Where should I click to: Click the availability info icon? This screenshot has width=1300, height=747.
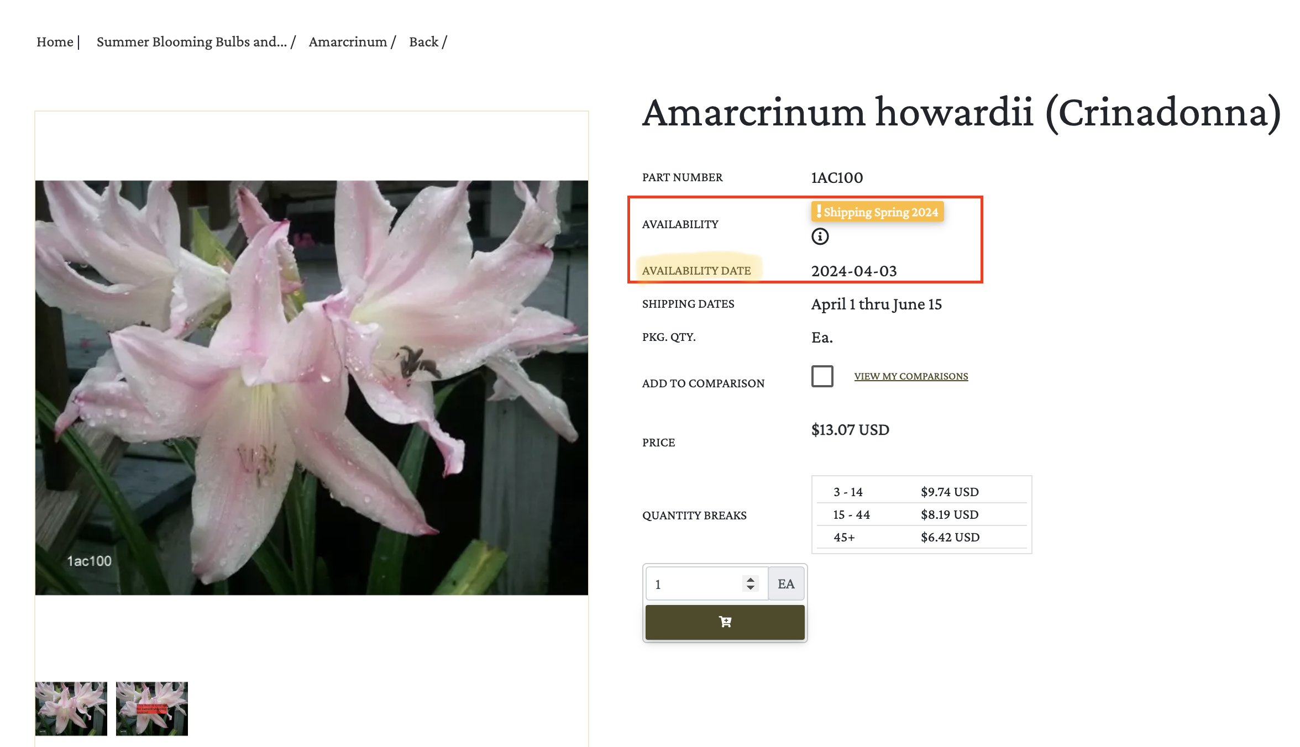pyautogui.click(x=820, y=236)
